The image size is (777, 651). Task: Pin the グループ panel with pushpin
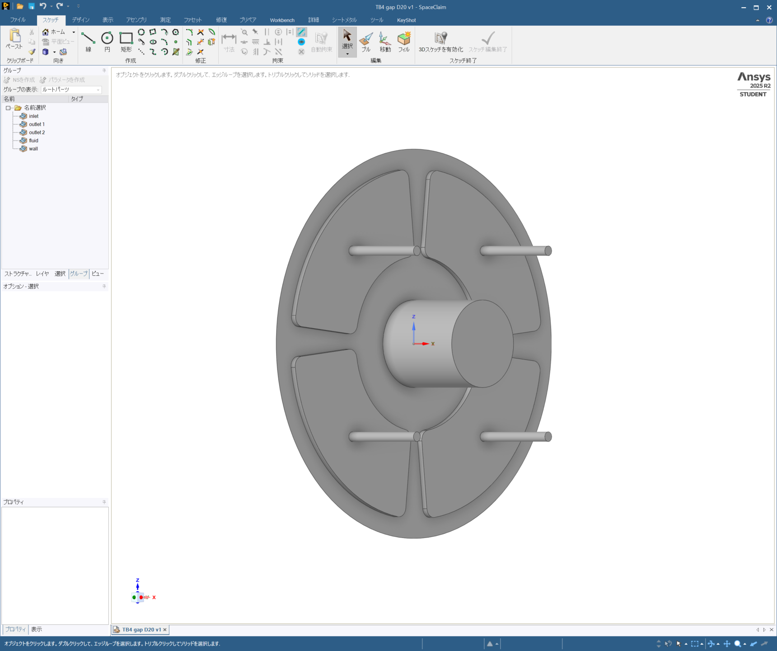pyautogui.click(x=104, y=71)
